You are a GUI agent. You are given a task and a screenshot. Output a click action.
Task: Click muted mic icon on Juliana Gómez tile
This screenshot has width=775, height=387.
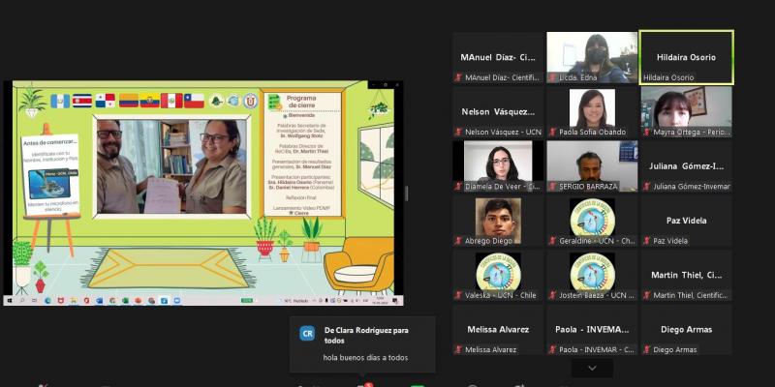(x=647, y=187)
